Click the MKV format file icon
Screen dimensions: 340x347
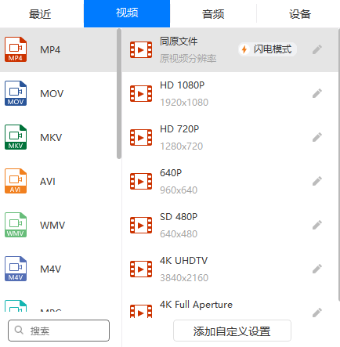point(16,137)
